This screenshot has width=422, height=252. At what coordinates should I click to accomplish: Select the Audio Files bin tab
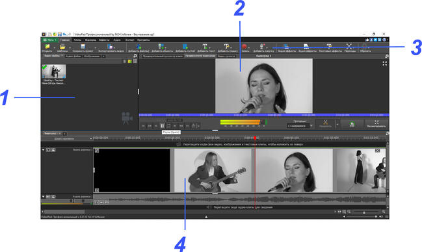73,57
